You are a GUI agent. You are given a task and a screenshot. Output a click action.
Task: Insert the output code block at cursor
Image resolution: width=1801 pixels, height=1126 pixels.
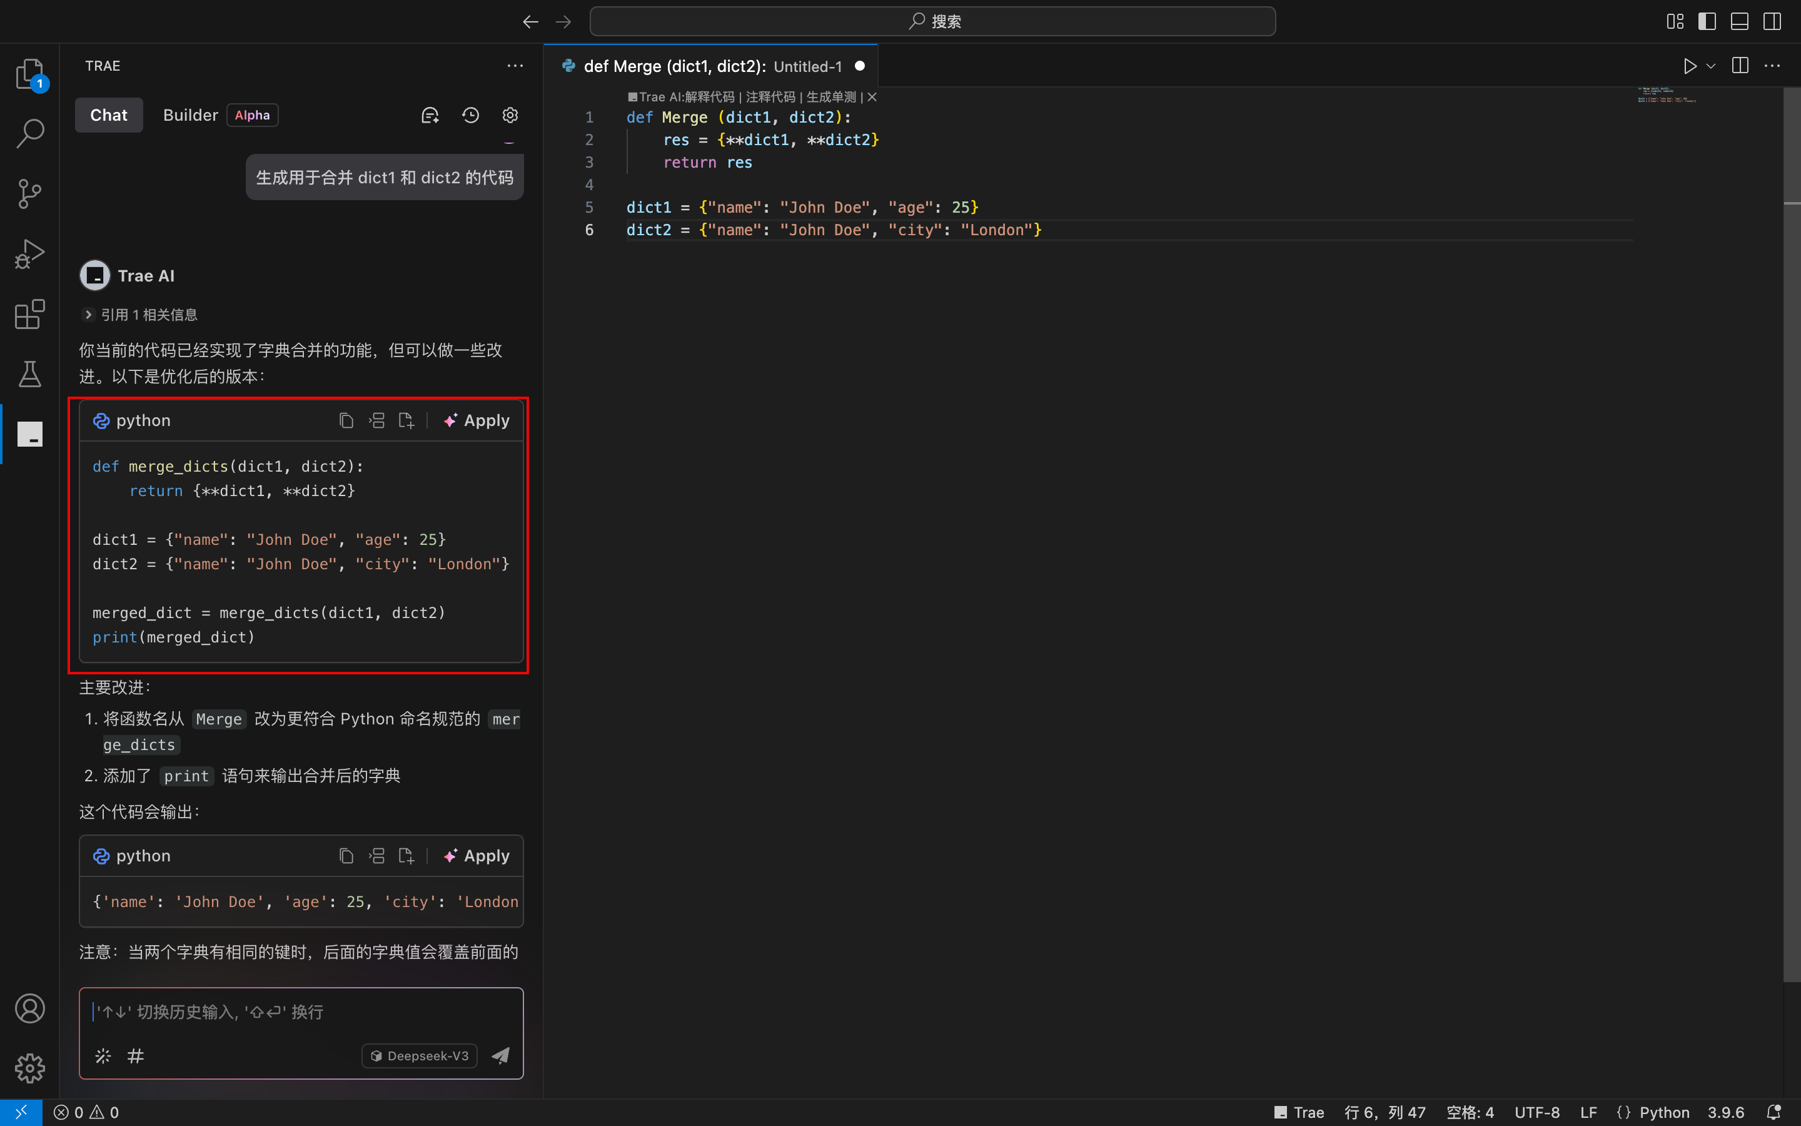[x=376, y=856]
